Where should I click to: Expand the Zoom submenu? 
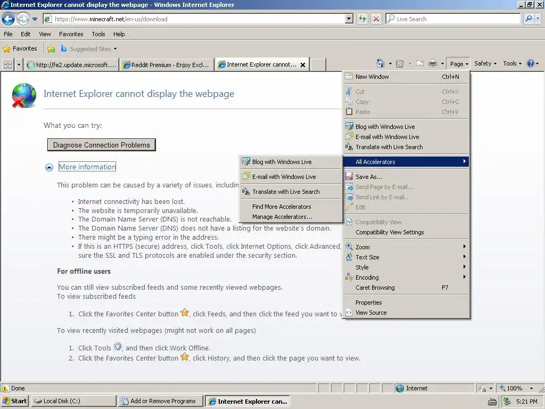(x=406, y=247)
